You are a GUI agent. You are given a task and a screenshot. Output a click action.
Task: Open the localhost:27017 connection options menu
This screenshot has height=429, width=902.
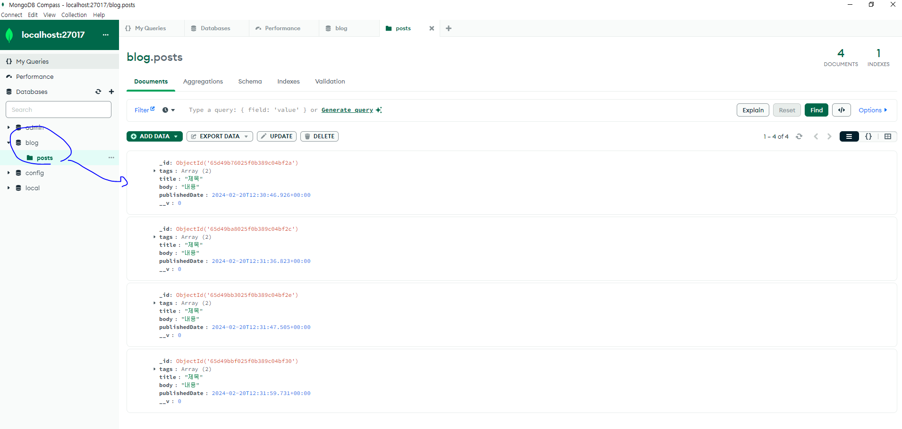tap(106, 35)
